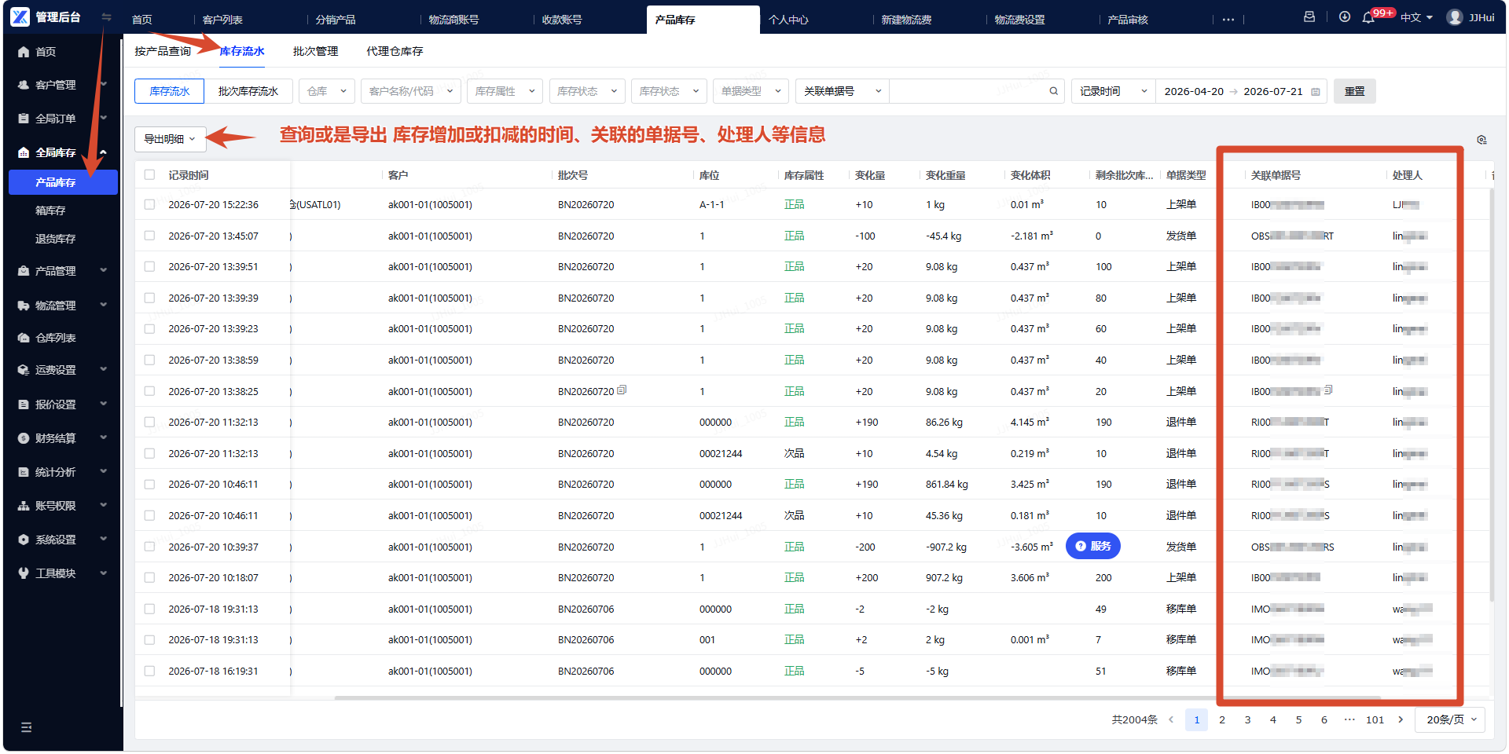The height and width of the screenshot is (754, 1509).
Task: Open the 关联单据号 search type dropdown
Action: (x=842, y=91)
